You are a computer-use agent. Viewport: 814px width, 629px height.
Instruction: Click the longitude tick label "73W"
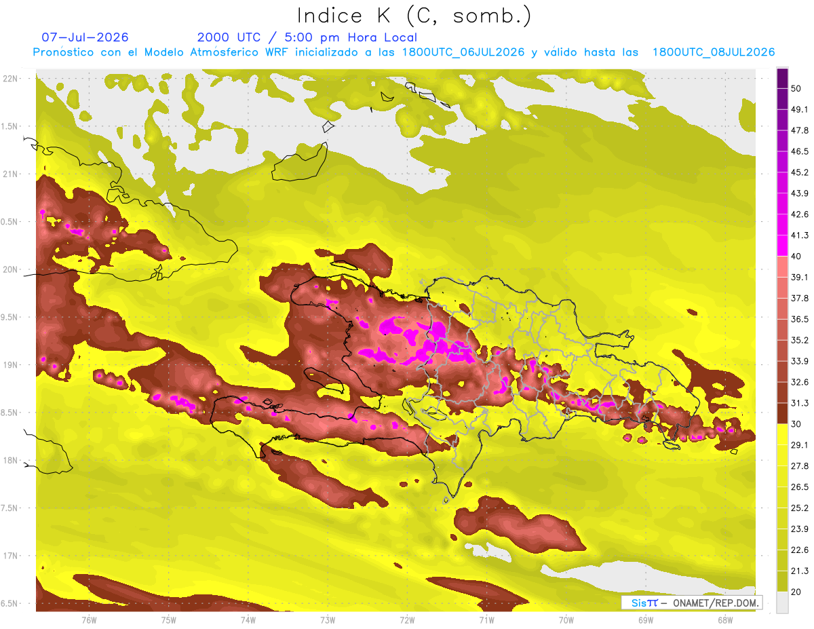328,620
